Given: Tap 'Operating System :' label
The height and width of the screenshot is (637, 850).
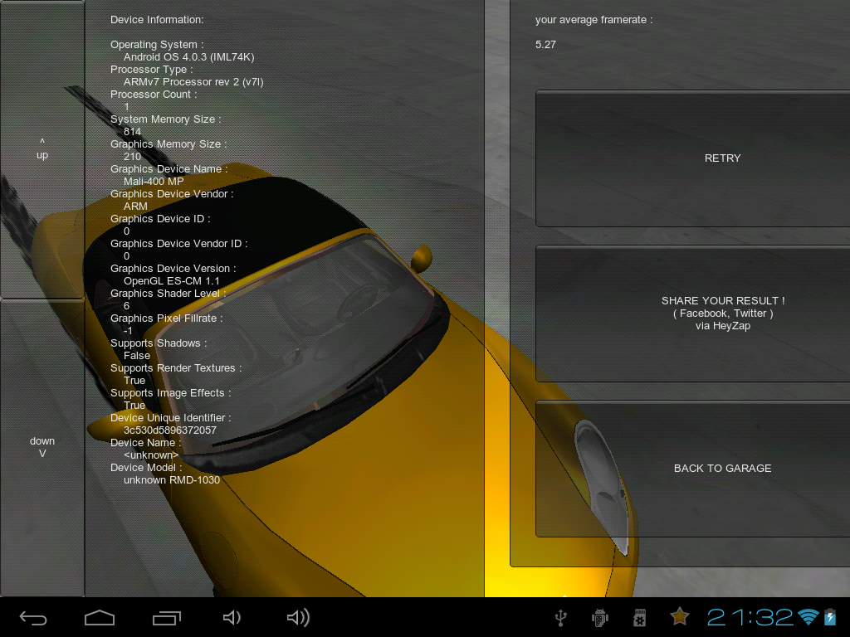Looking at the screenshot, I should (x=157, y=45).
